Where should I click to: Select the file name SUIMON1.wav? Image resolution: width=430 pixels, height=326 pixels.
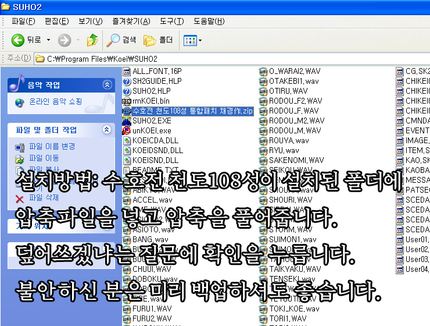(293, 239)
